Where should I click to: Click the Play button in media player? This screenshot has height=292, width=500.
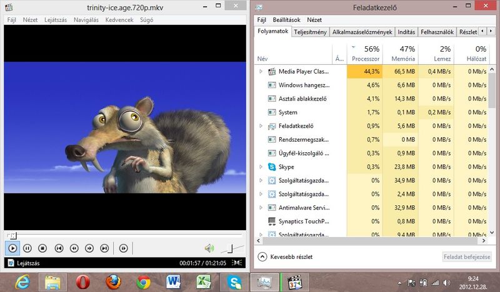tap(12, 248)
